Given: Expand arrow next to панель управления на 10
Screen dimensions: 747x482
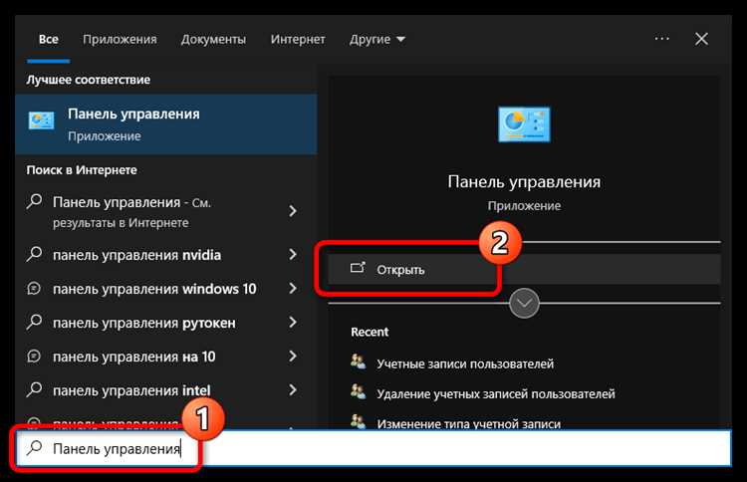Looking at the screenshot, I should [x=293, y=357].
